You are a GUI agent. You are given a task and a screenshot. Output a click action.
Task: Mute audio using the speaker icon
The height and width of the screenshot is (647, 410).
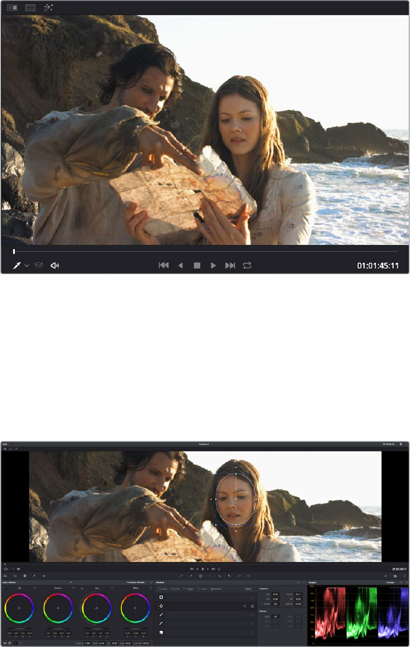tap(55, 265)
